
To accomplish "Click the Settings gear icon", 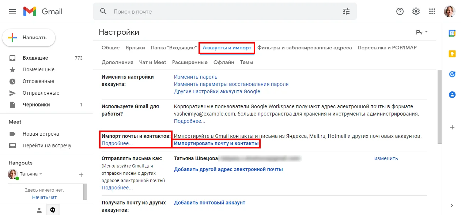I will tap(416, 11).
